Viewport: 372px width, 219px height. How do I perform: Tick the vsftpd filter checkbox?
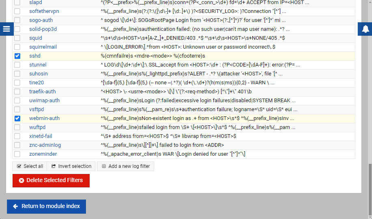click(17, 109)
